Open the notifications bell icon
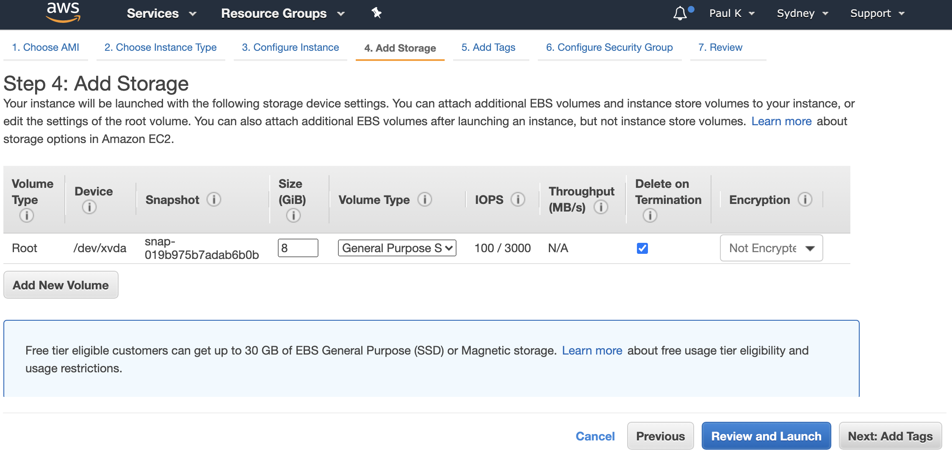 [x=680, y=13]
